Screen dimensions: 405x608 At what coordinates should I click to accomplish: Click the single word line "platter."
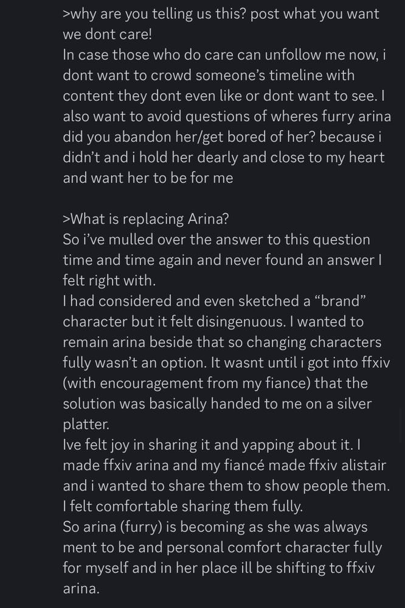pos(86,424)
